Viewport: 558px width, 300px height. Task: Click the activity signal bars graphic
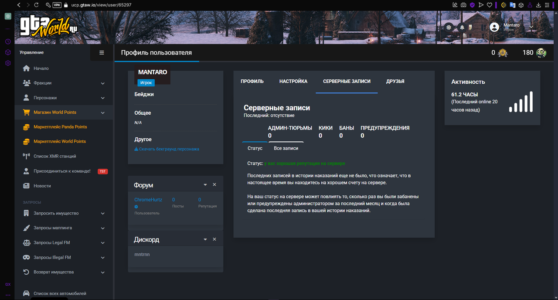pyautogui.click(x=521, y=102)
